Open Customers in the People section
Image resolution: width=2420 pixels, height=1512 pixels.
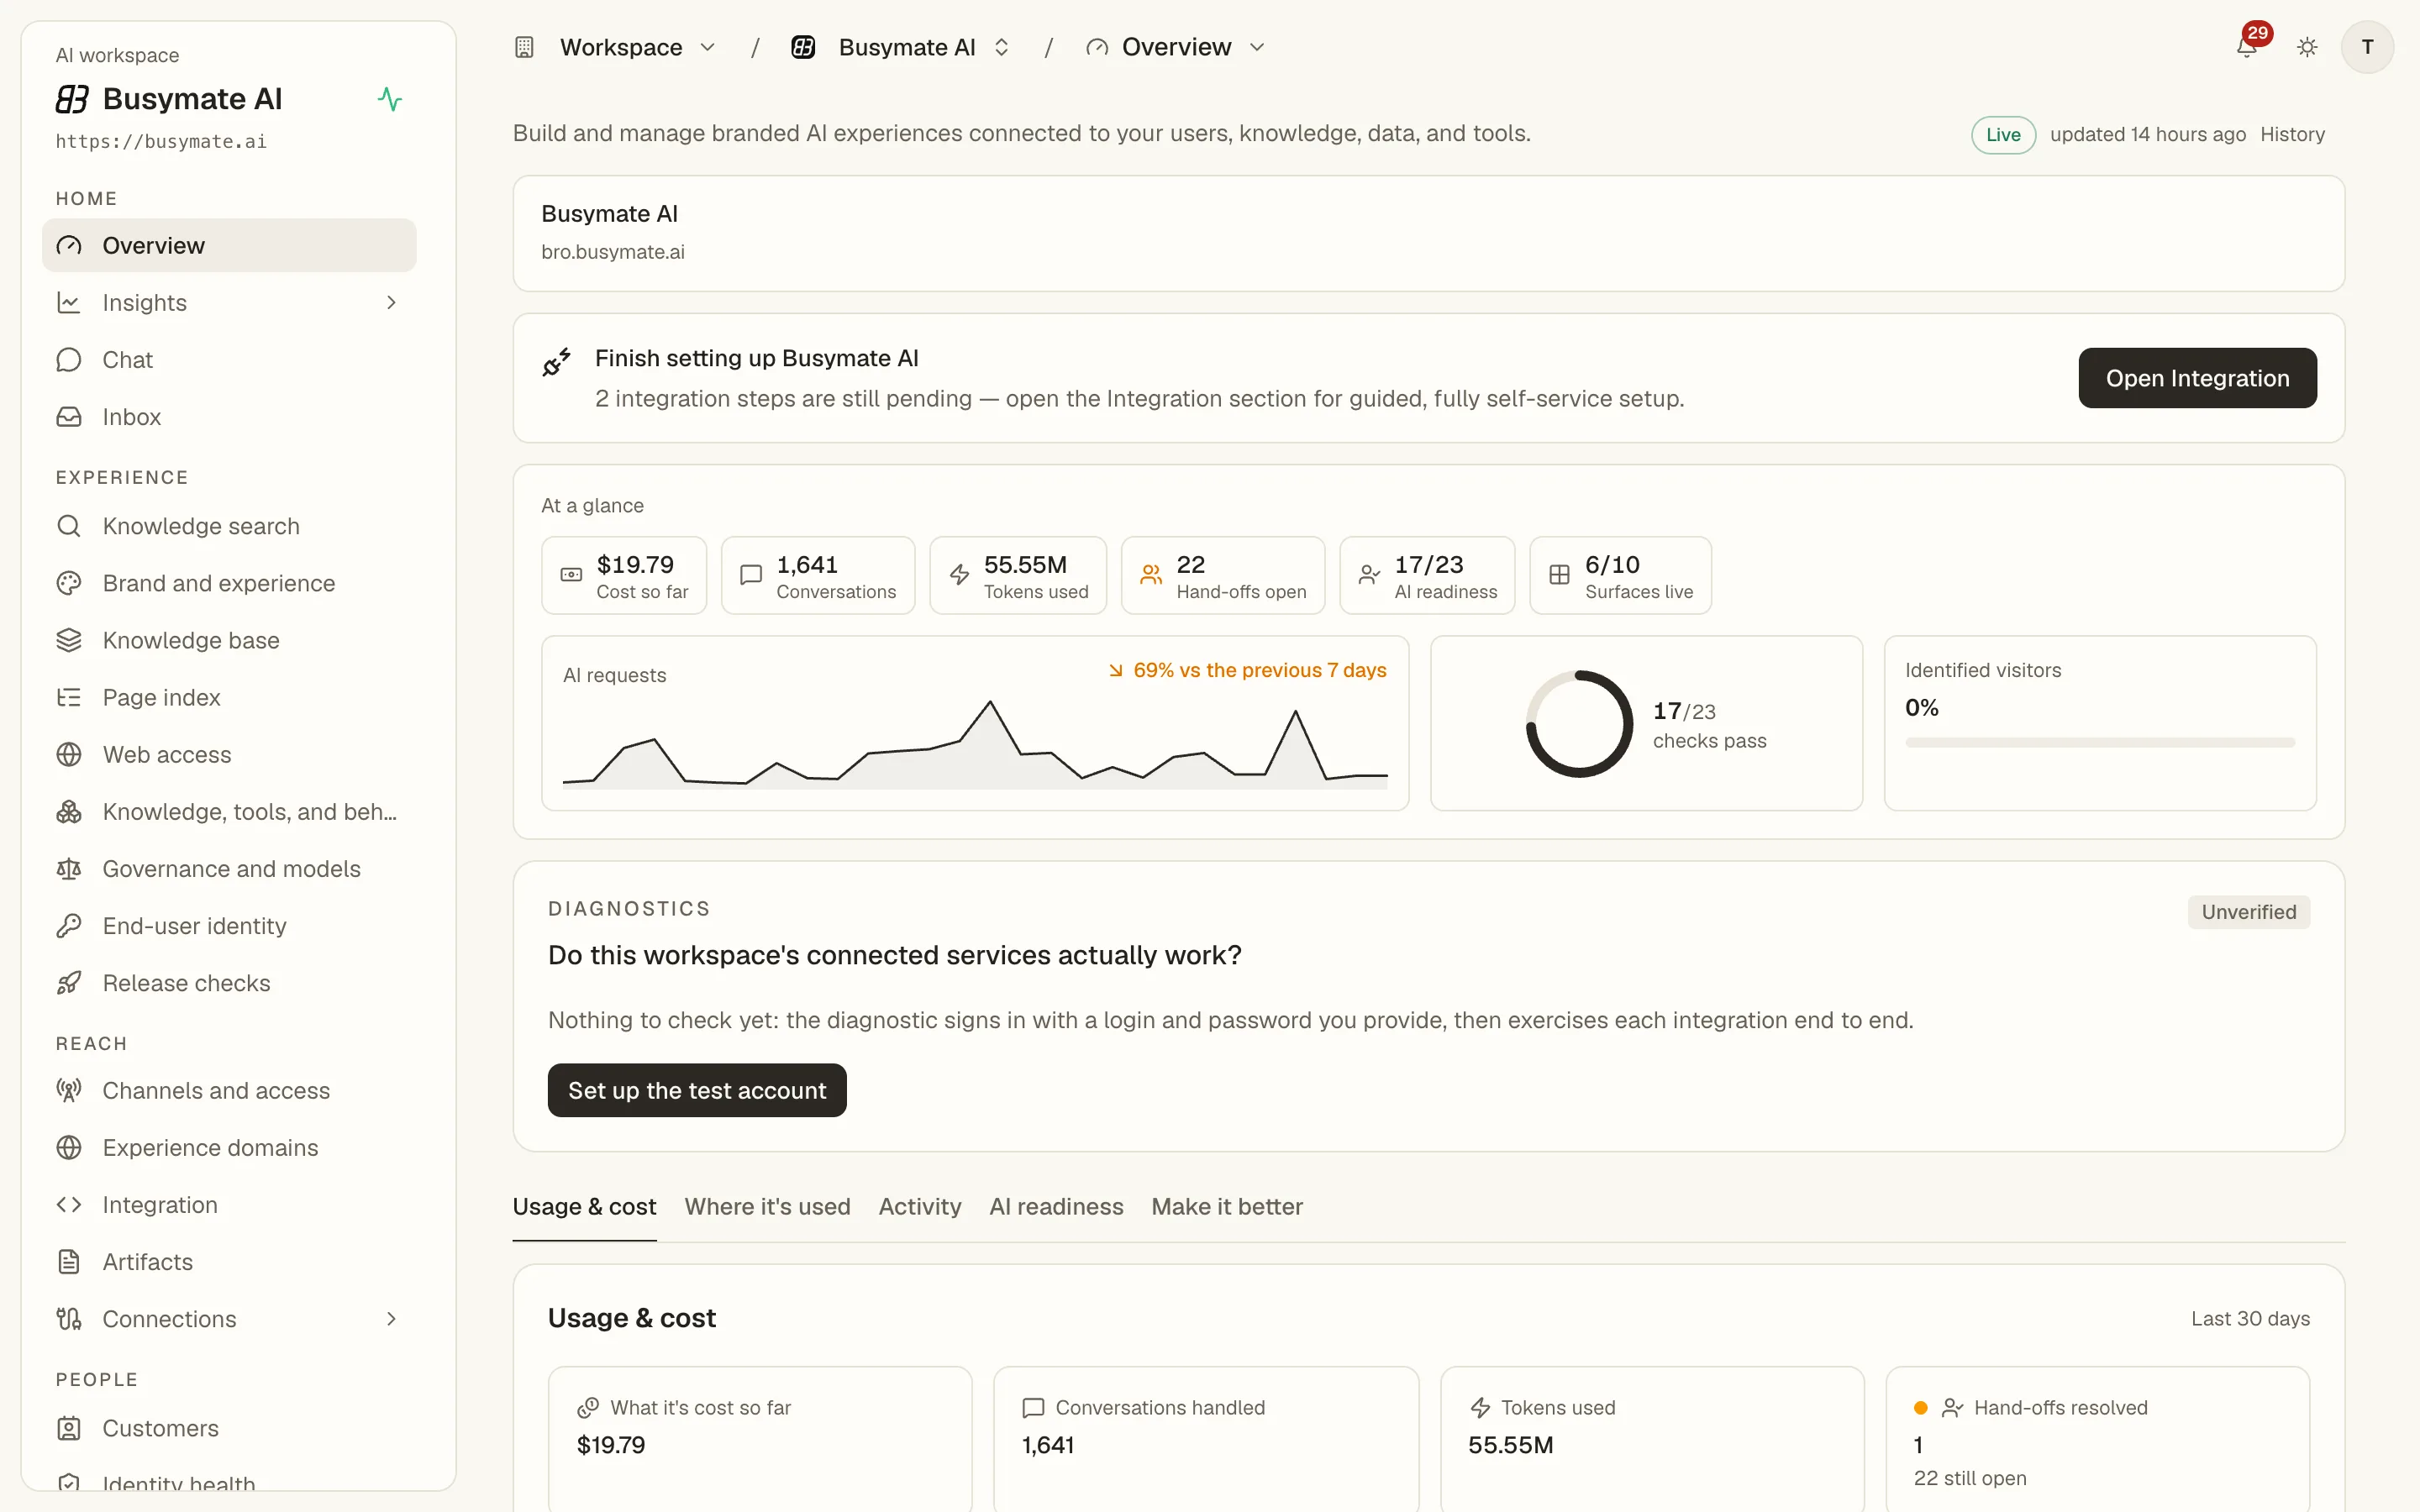click(x=229, y=1428)
